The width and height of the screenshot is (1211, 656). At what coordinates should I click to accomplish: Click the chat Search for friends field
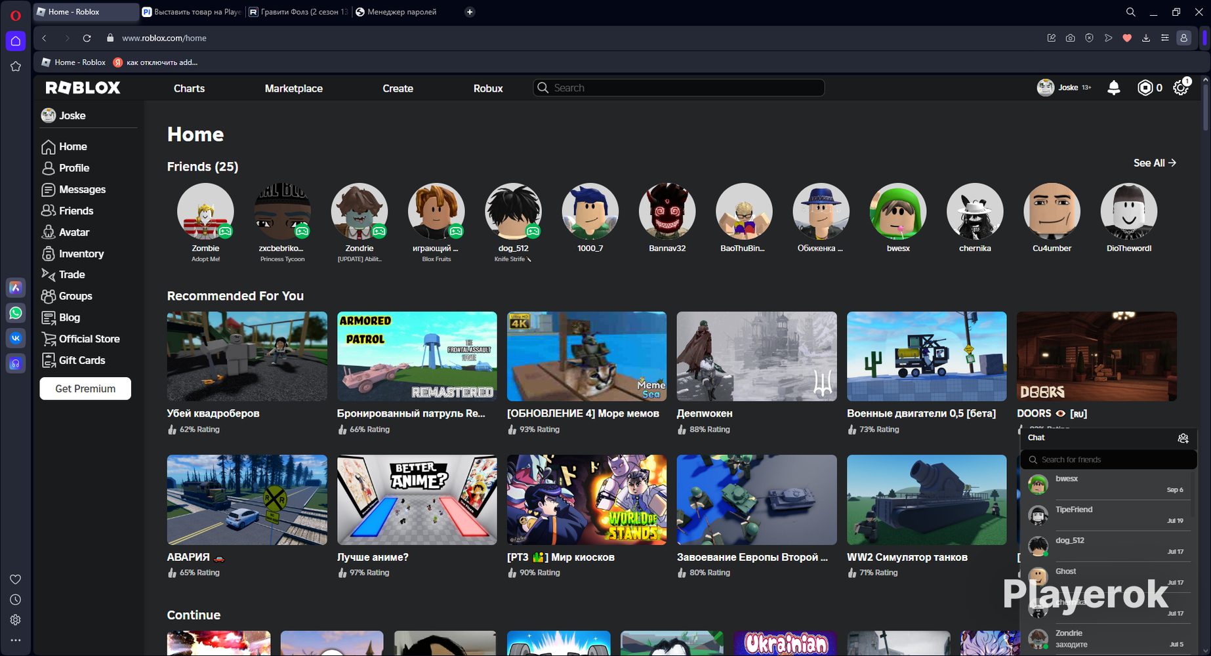(1109, 460)
